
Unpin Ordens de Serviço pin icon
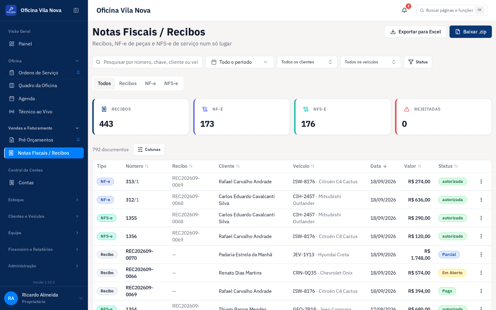point(78,73)
